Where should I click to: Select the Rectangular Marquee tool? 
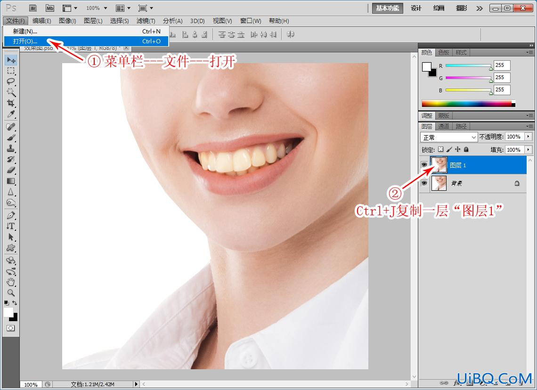[11, 71]
